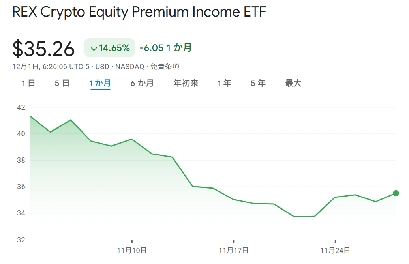Select the 年初来 year-to-date tab
The image size is (409, 264).
coord(186,83)
